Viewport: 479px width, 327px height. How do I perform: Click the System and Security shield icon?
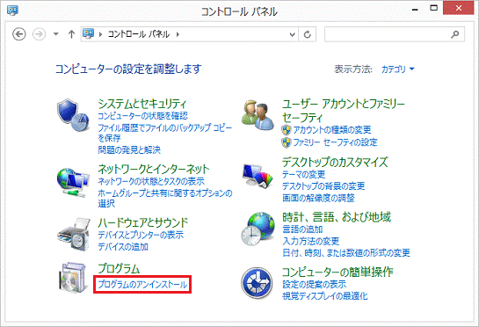(x=73, y=115)
